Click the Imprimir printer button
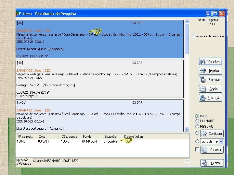234x175 pixels. coord(210,71)
